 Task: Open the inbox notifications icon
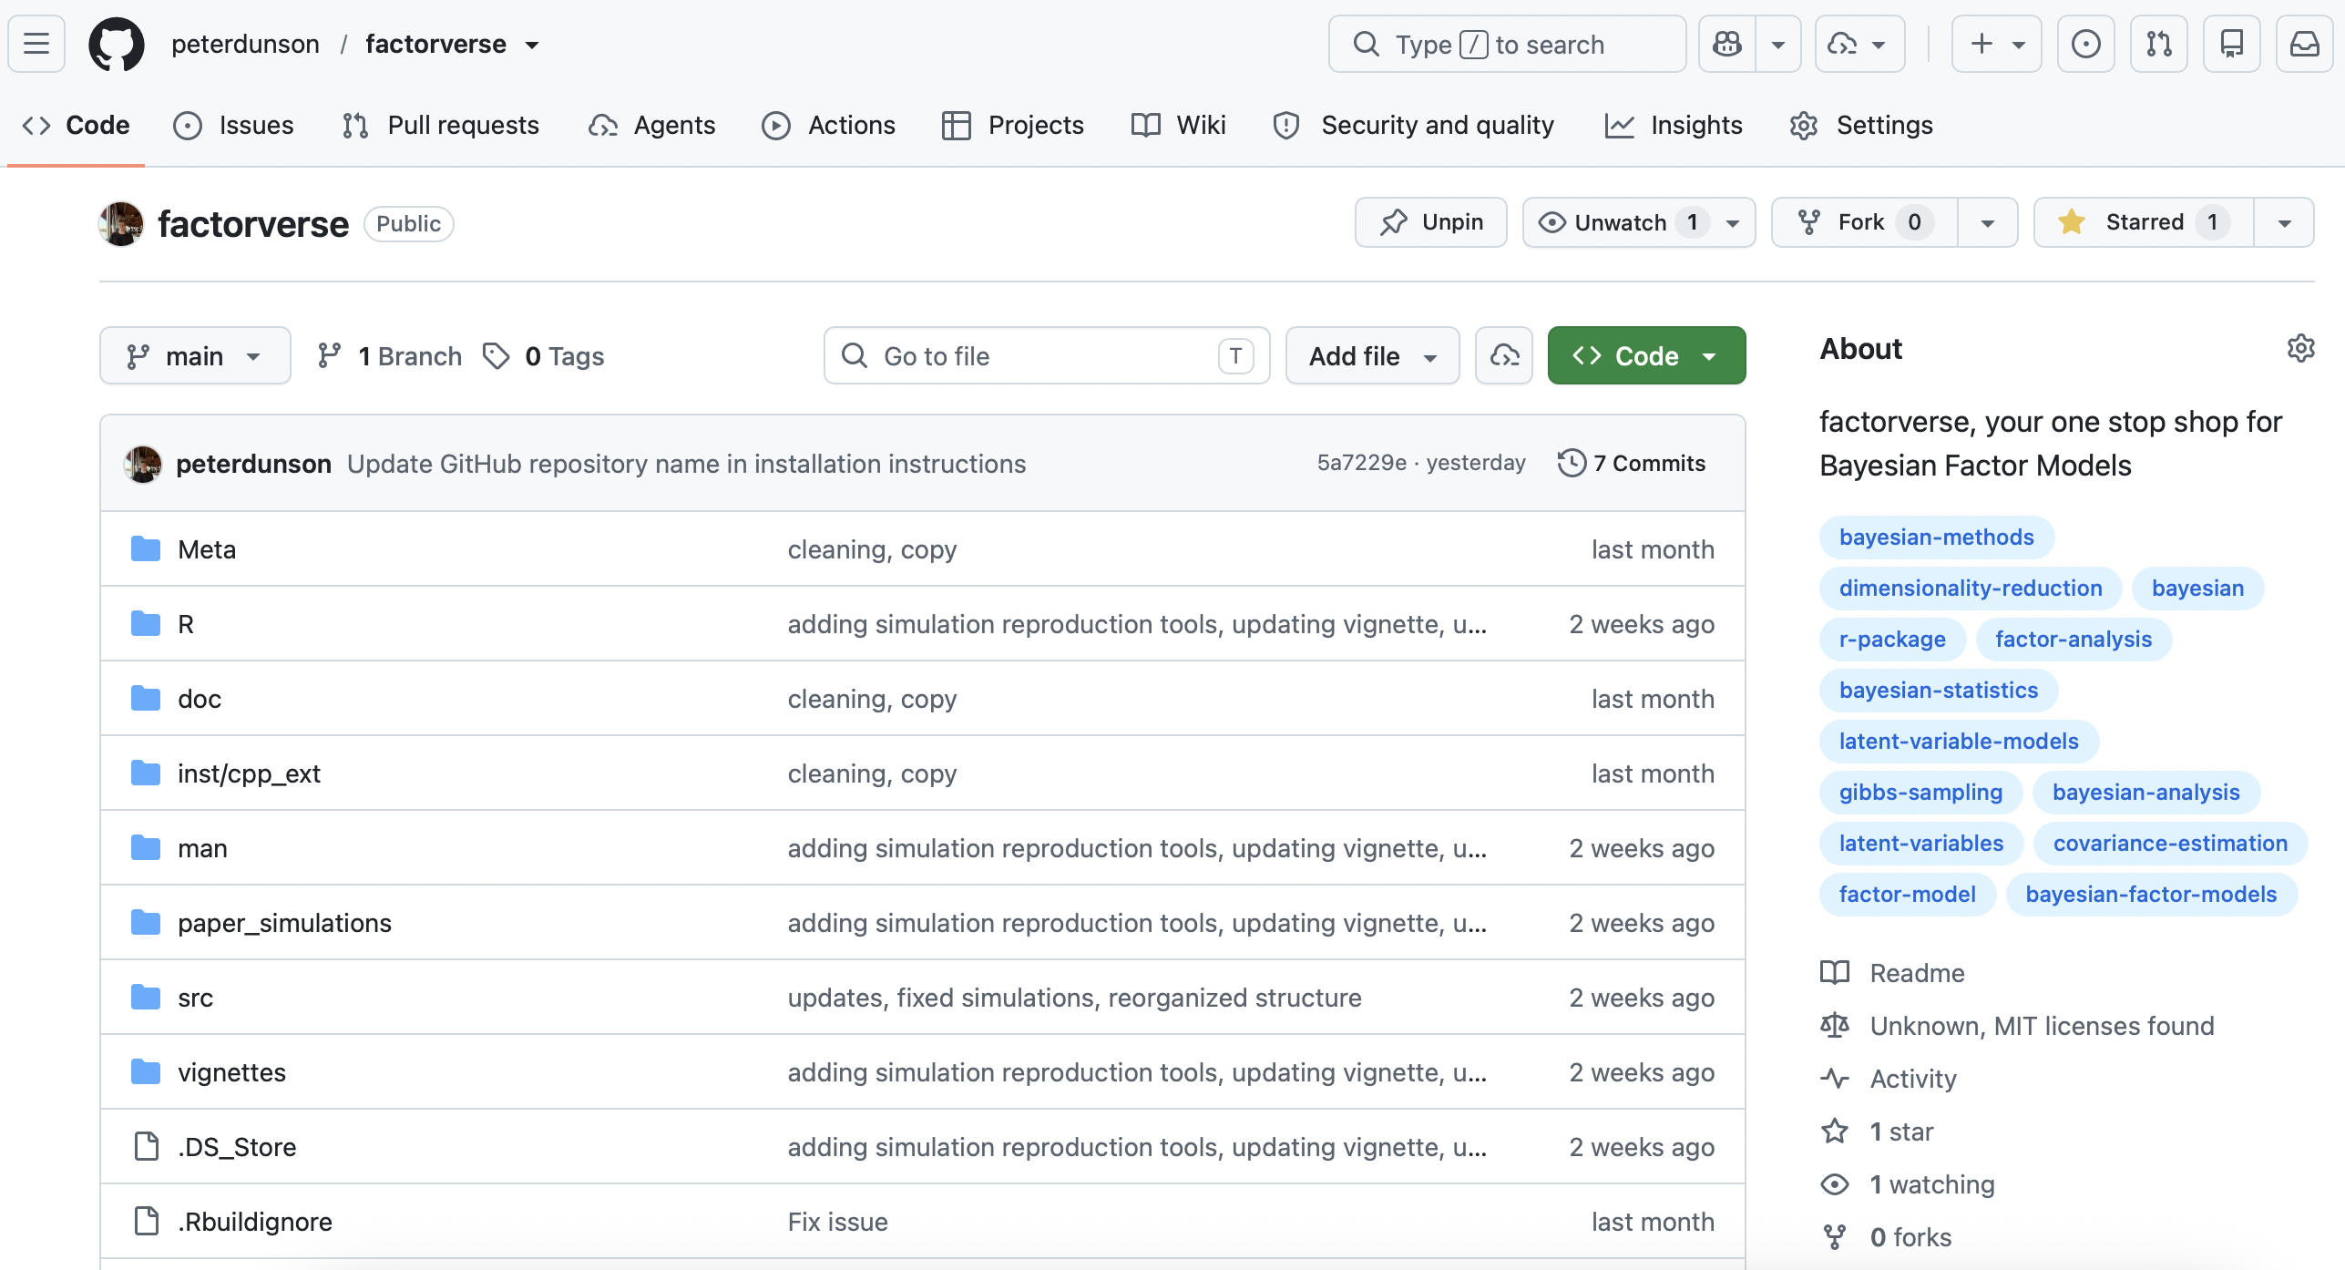coord(2304,44)
